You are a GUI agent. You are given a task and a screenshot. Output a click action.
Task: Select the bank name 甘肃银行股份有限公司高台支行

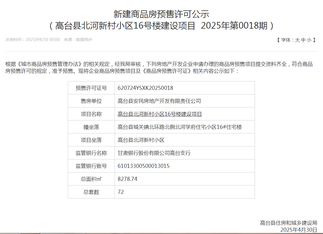[154, 153]
